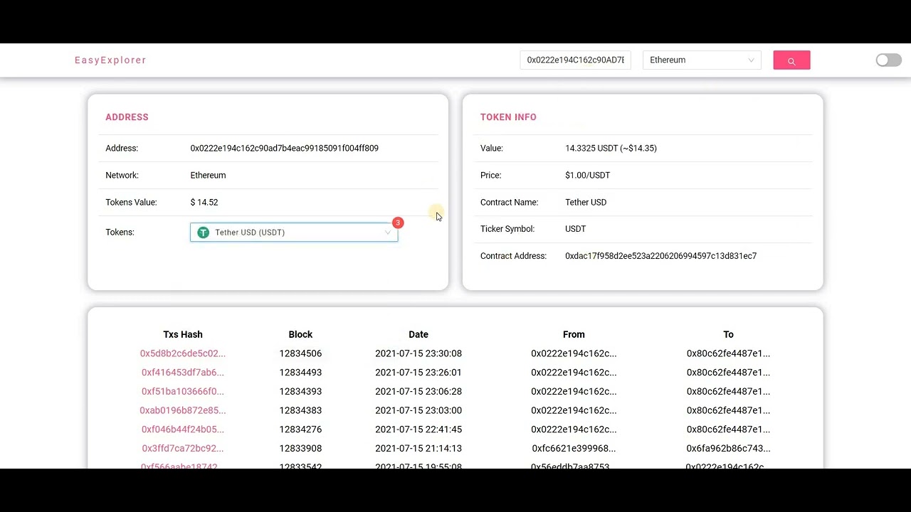Click the price $1.00/USDT
911x512 pixels.
pyautogui.click(x=587, y=176)
